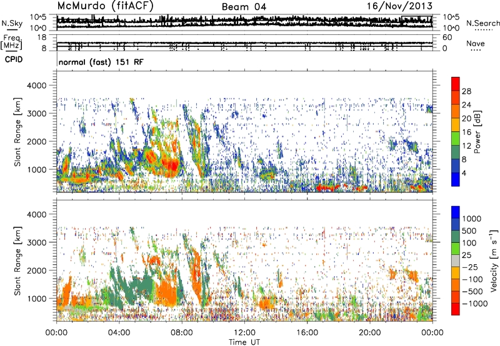Click the "04:00" time axis label

tap(119, 333)
